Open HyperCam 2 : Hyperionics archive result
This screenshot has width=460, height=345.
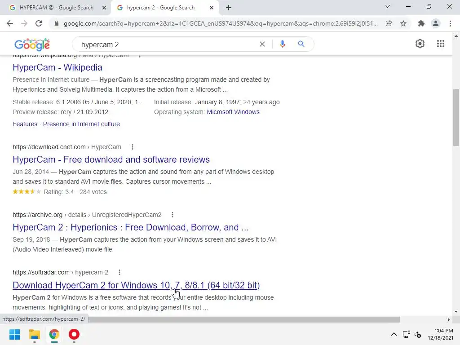131,227
